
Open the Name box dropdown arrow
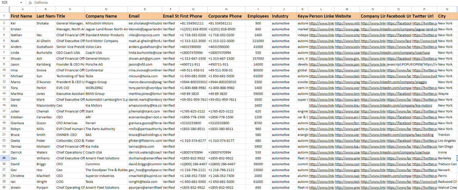pyautogui.click(x=21, y=3)
